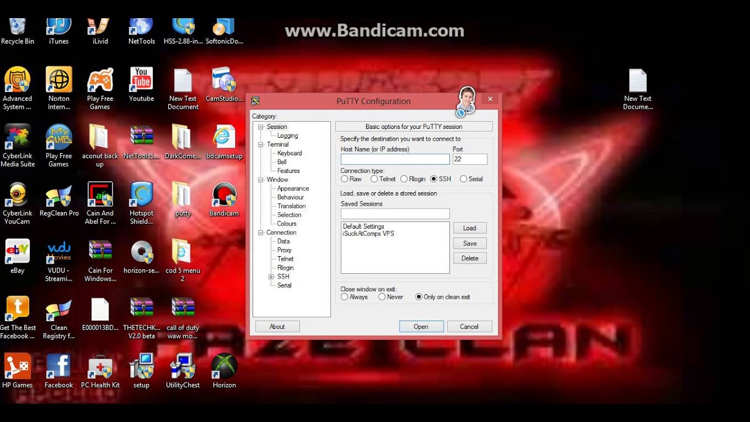Open RegClean Pro shortcut

pyautogui.click(x=59, y=199)
